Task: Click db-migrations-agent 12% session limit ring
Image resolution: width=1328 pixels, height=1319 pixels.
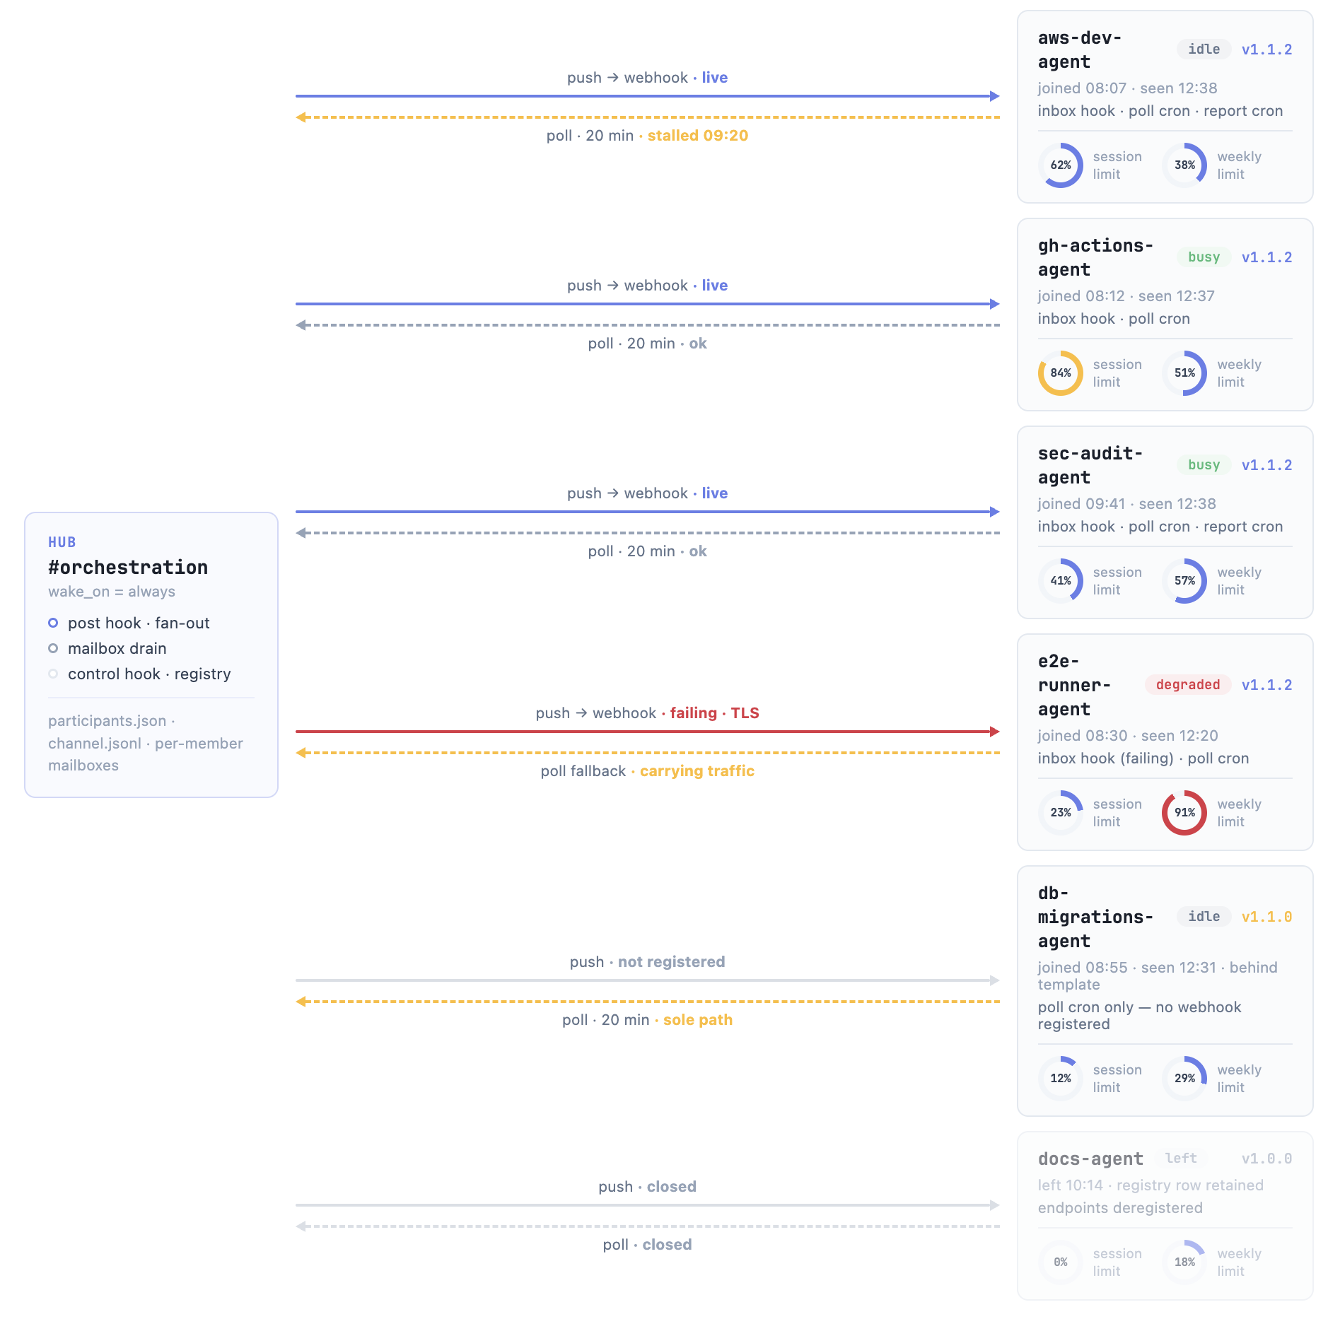Action: (x=1060, y=1079)
